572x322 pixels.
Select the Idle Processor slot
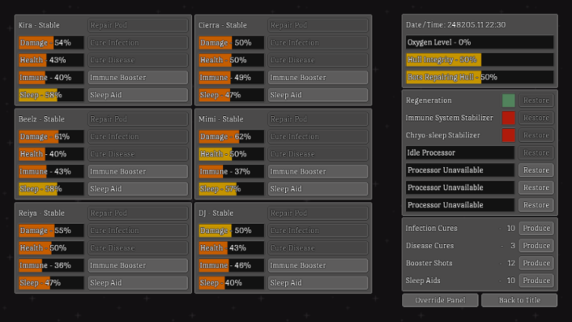coord(460,153)
